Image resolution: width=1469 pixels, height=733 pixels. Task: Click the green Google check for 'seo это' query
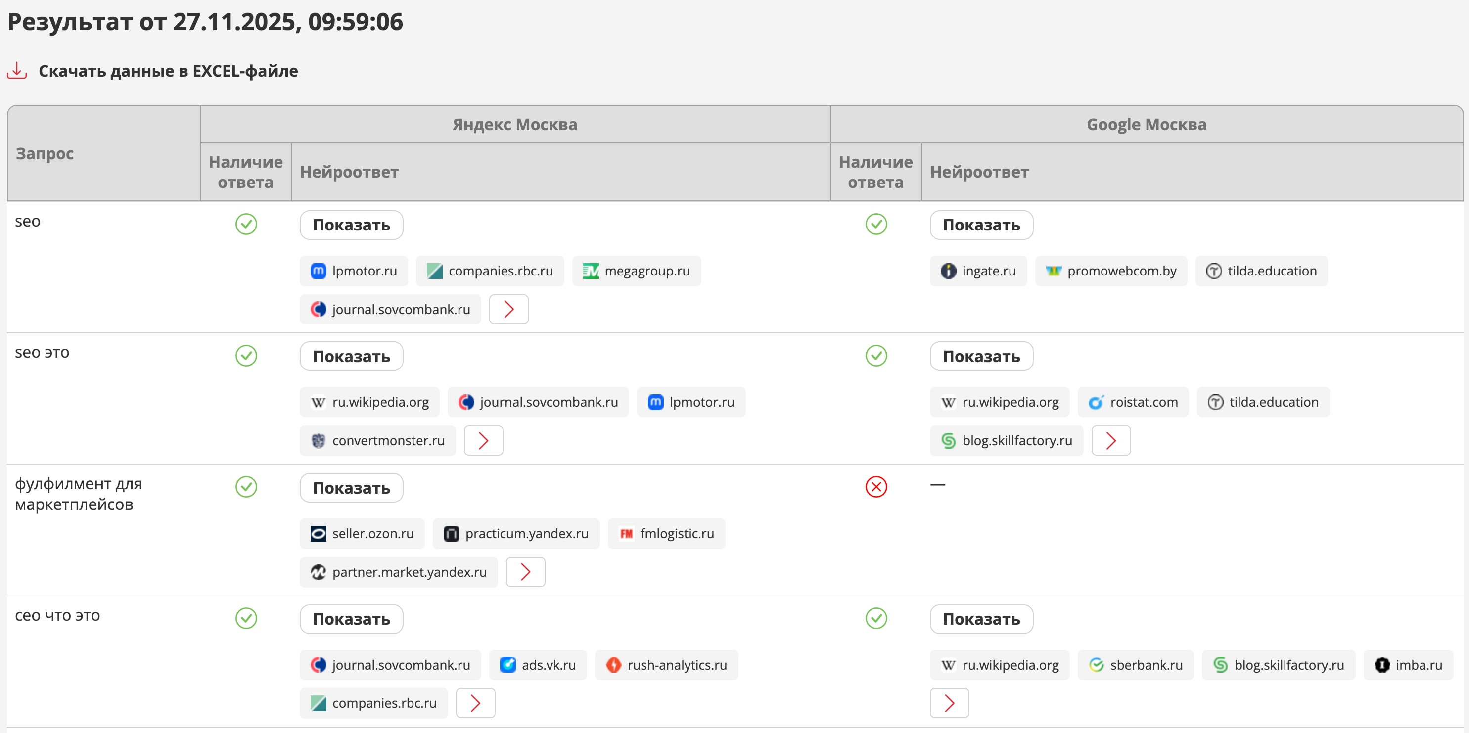coord(876,356)
